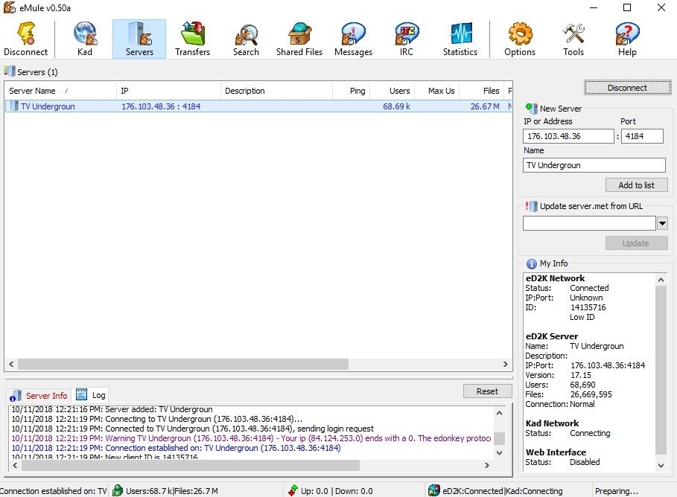Click log scroll right arrow

pos(487,465)
